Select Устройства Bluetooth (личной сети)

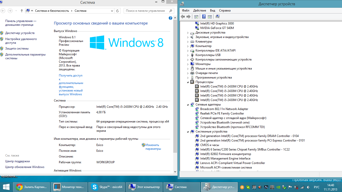[x=225, y=122]
